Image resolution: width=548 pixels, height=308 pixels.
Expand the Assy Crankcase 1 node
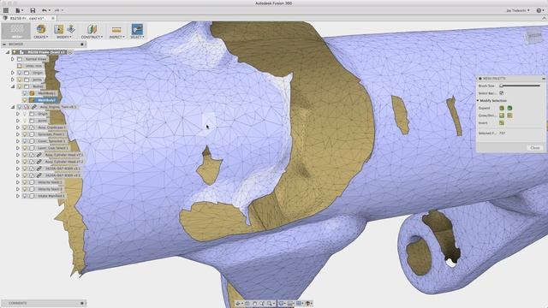pos(18,127)
